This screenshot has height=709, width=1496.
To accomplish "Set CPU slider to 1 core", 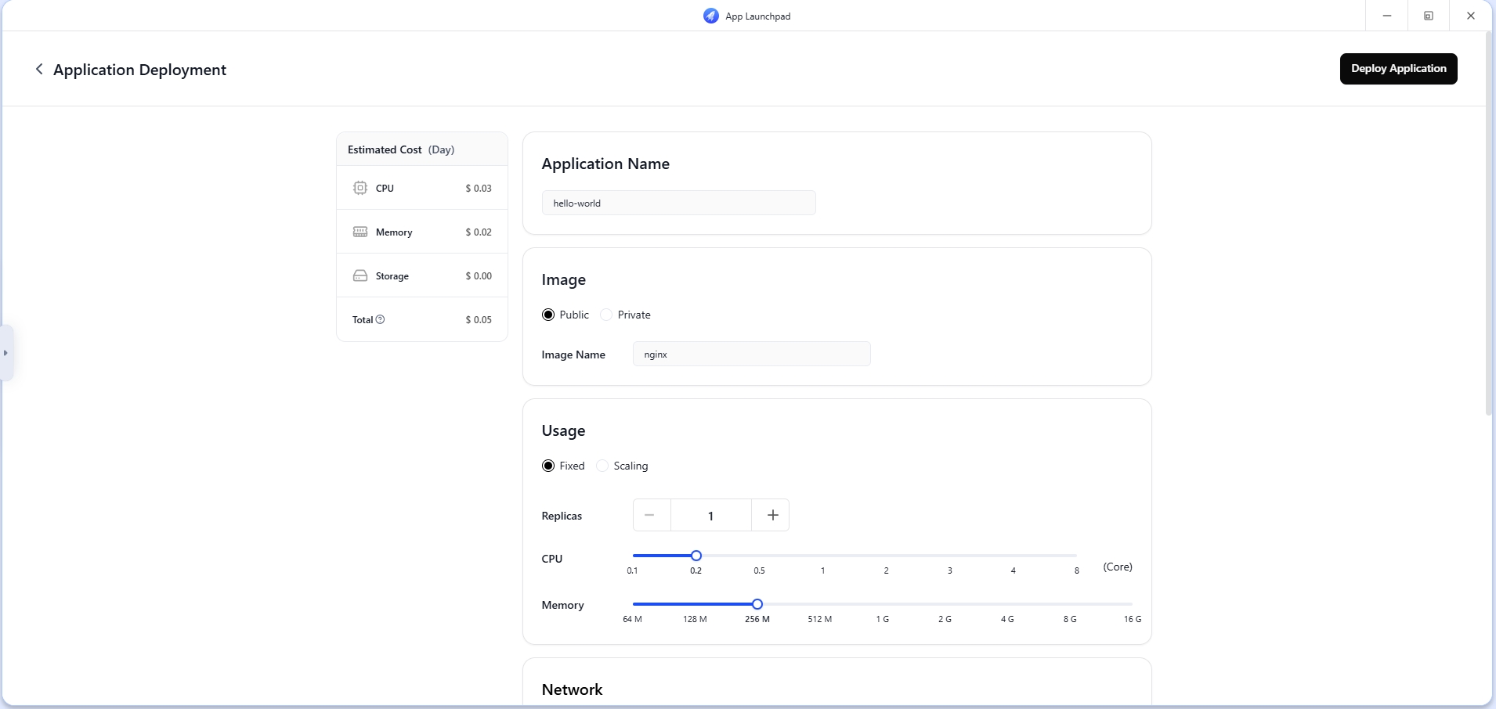I will click(x=822, y=556).
